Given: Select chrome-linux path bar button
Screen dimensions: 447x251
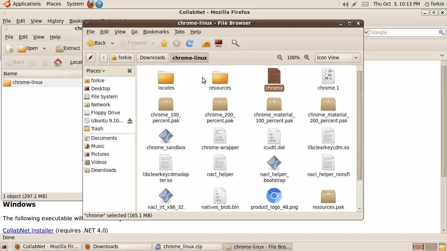Looking at the screenshot, I should tap(190, 58).
